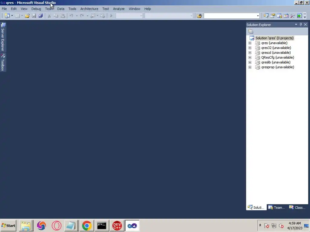Screen dimensions: 310x232
Task: Switch to the Team Explorer bottom tab
Action: [277, 207]
